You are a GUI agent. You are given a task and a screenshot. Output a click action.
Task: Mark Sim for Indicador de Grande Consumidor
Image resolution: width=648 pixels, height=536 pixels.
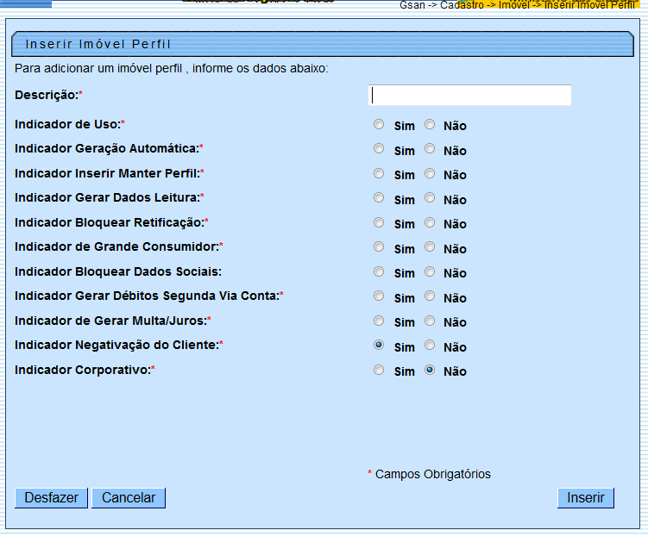tap(379, 247)
